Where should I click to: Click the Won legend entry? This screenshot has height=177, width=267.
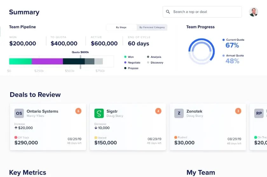[129, 57]
